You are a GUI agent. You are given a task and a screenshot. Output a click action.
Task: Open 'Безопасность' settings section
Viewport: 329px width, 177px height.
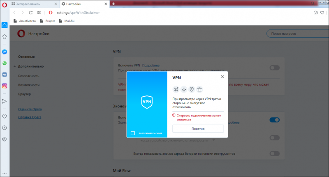(29, 76)
